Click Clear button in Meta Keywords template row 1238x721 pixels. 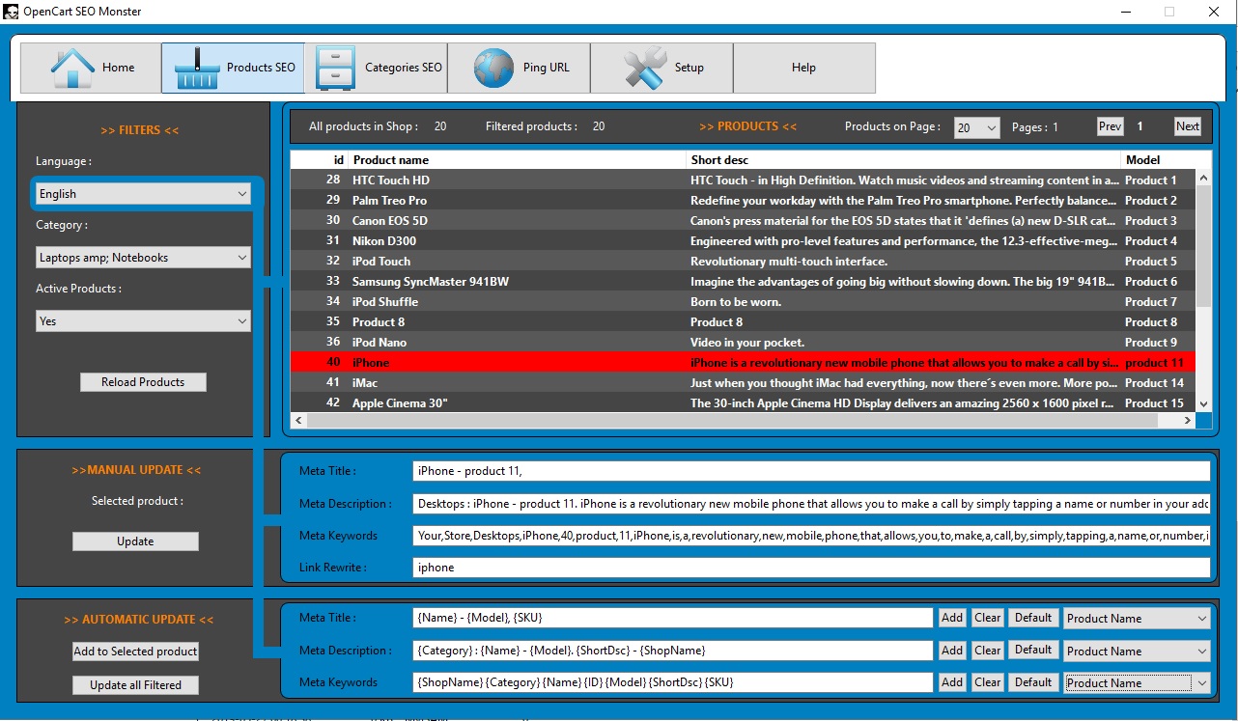(x=988, y=682)
